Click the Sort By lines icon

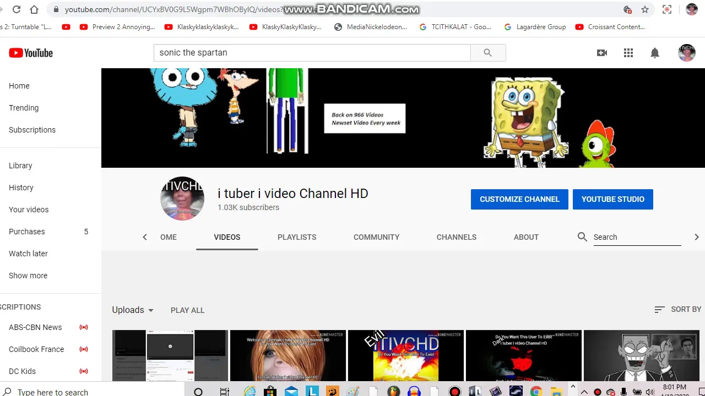[x=659, y=310]
